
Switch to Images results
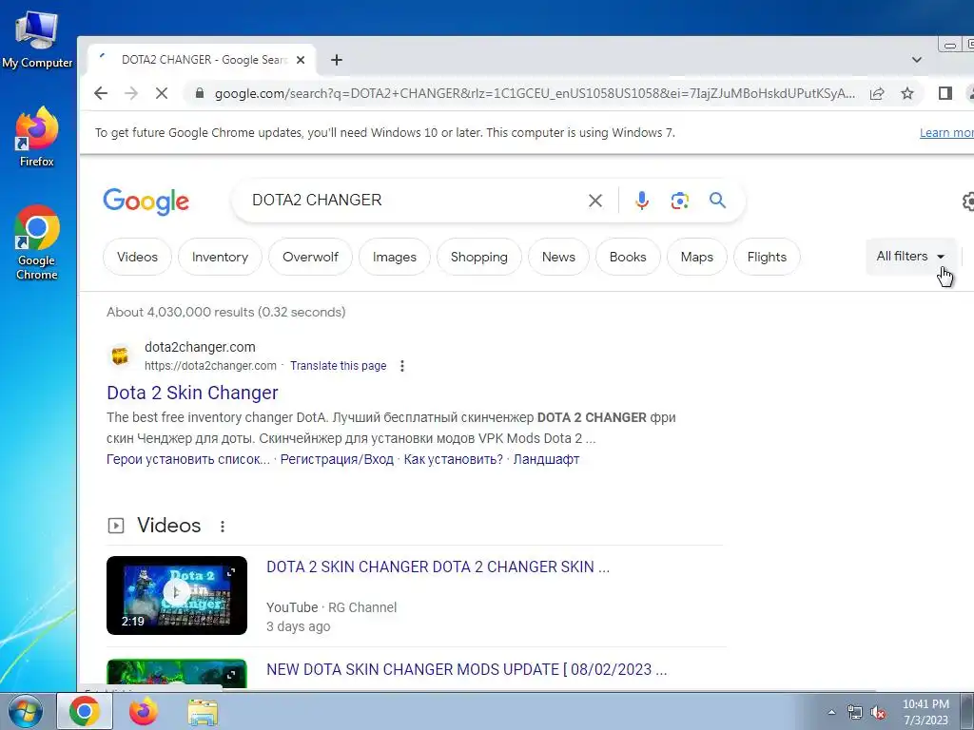click(x=395, y=257)
